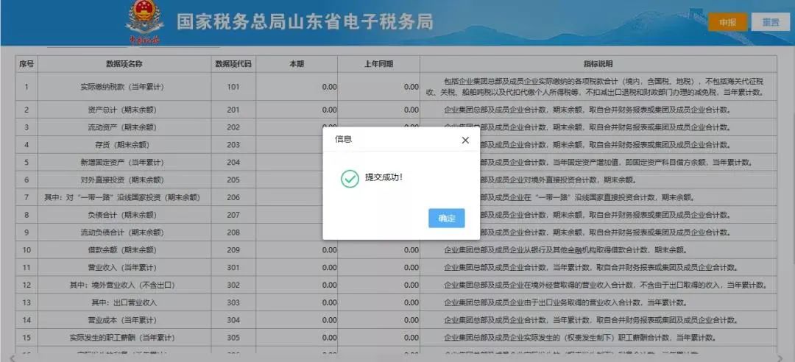Click the 数据项代码 column header
Viewport: 795px width, 362px height.
(x=233, y=64)
